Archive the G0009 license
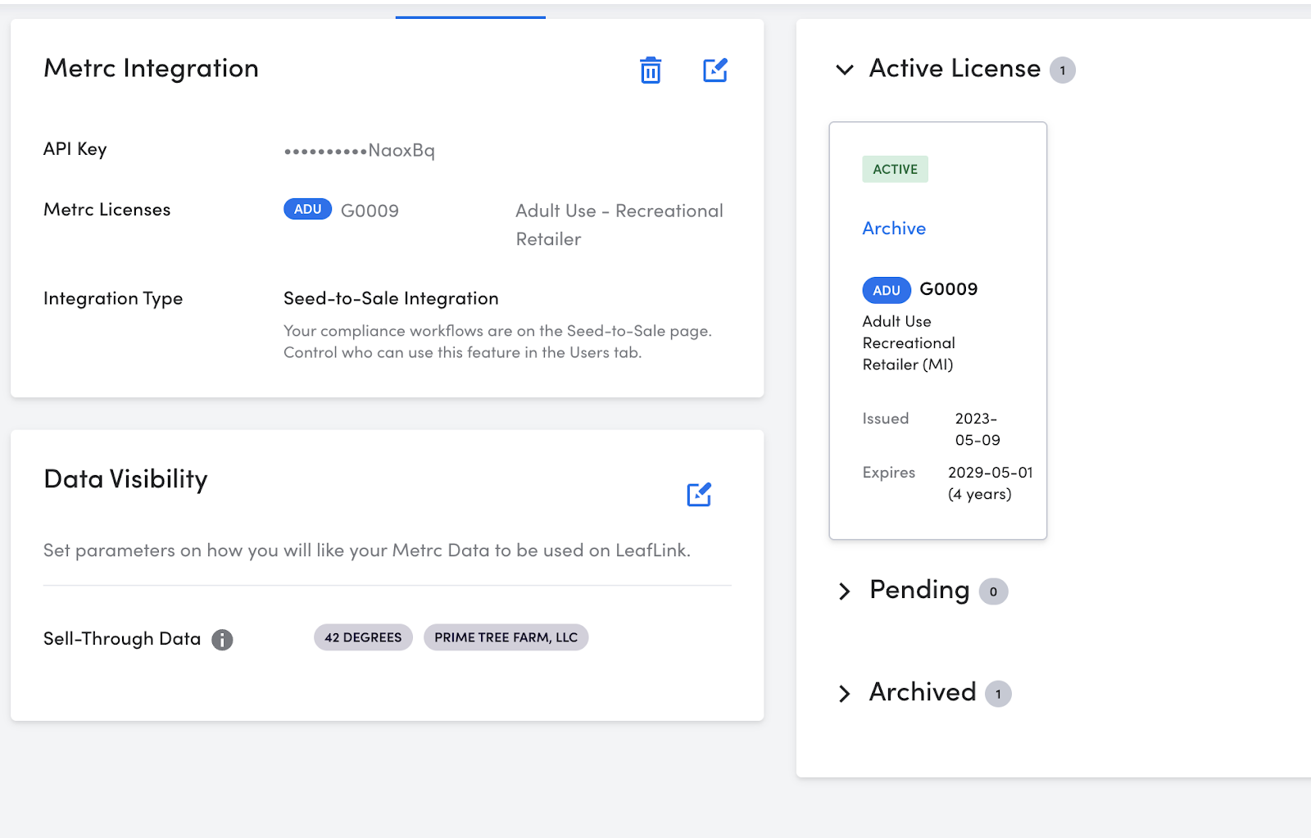 [x=894, y=229]
